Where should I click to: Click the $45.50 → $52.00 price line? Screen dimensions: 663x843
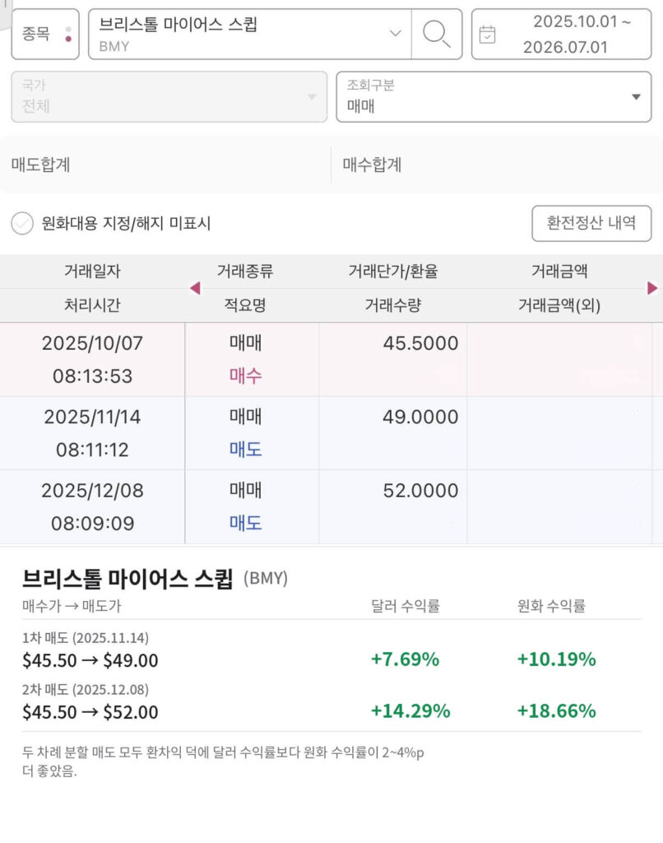click(x=90, y=712)
